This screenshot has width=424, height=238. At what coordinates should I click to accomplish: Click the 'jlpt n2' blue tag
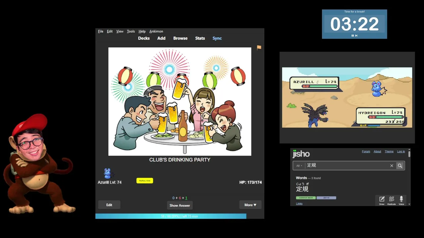point(326,198)
